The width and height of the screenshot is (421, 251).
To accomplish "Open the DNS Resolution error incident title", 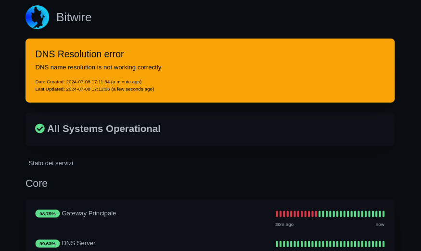I will point(79,54).
